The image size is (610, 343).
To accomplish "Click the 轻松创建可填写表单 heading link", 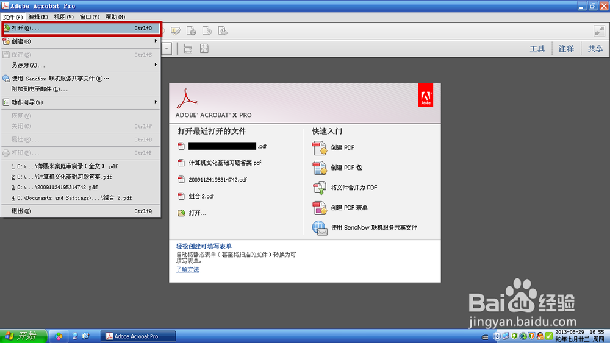I will [204, 246].
